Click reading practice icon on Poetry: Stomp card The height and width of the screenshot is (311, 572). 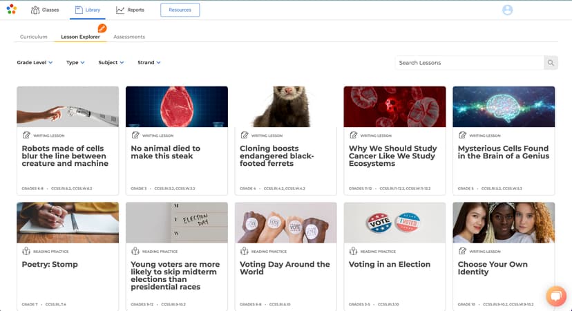26,251
